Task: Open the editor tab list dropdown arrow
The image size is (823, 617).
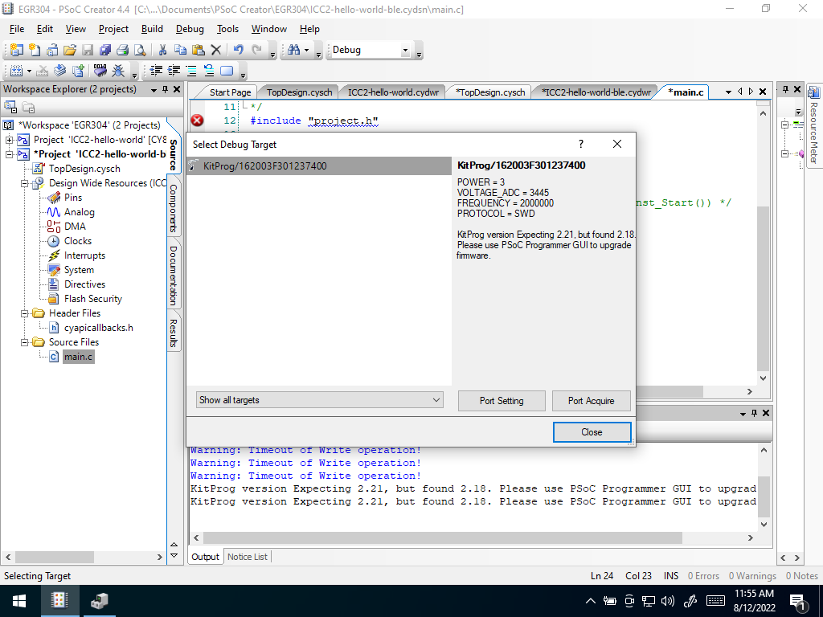Action: click(x=728, y=92)
